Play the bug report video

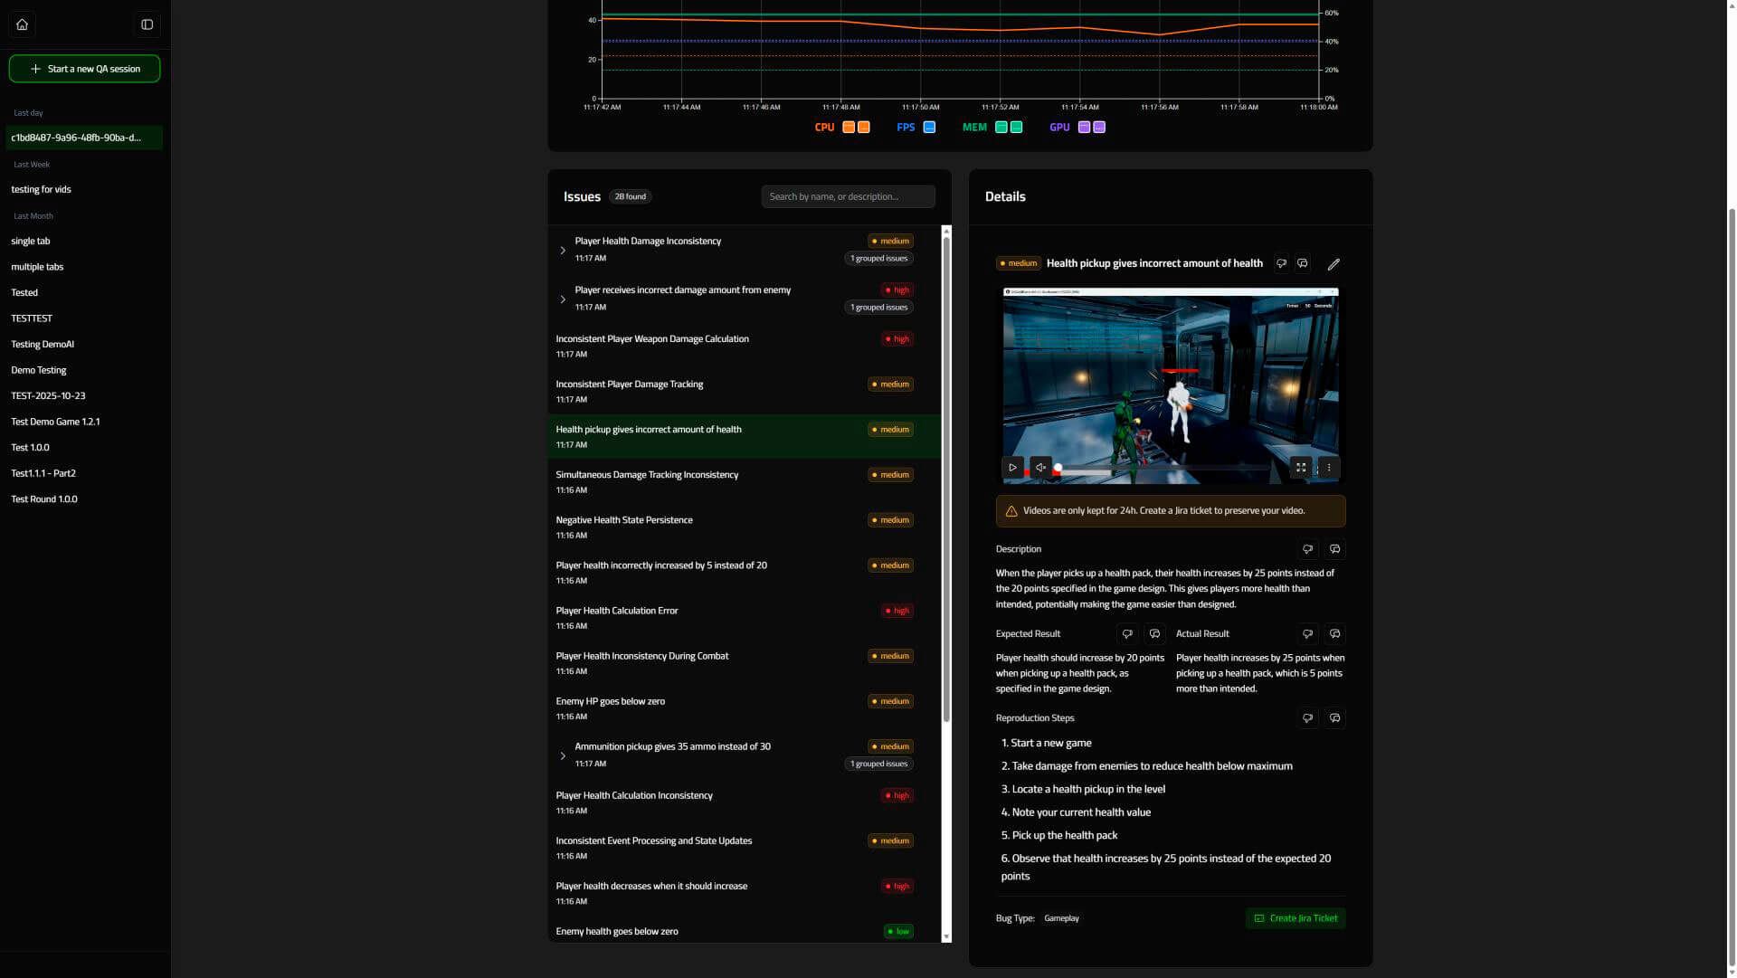[1012, 467]
